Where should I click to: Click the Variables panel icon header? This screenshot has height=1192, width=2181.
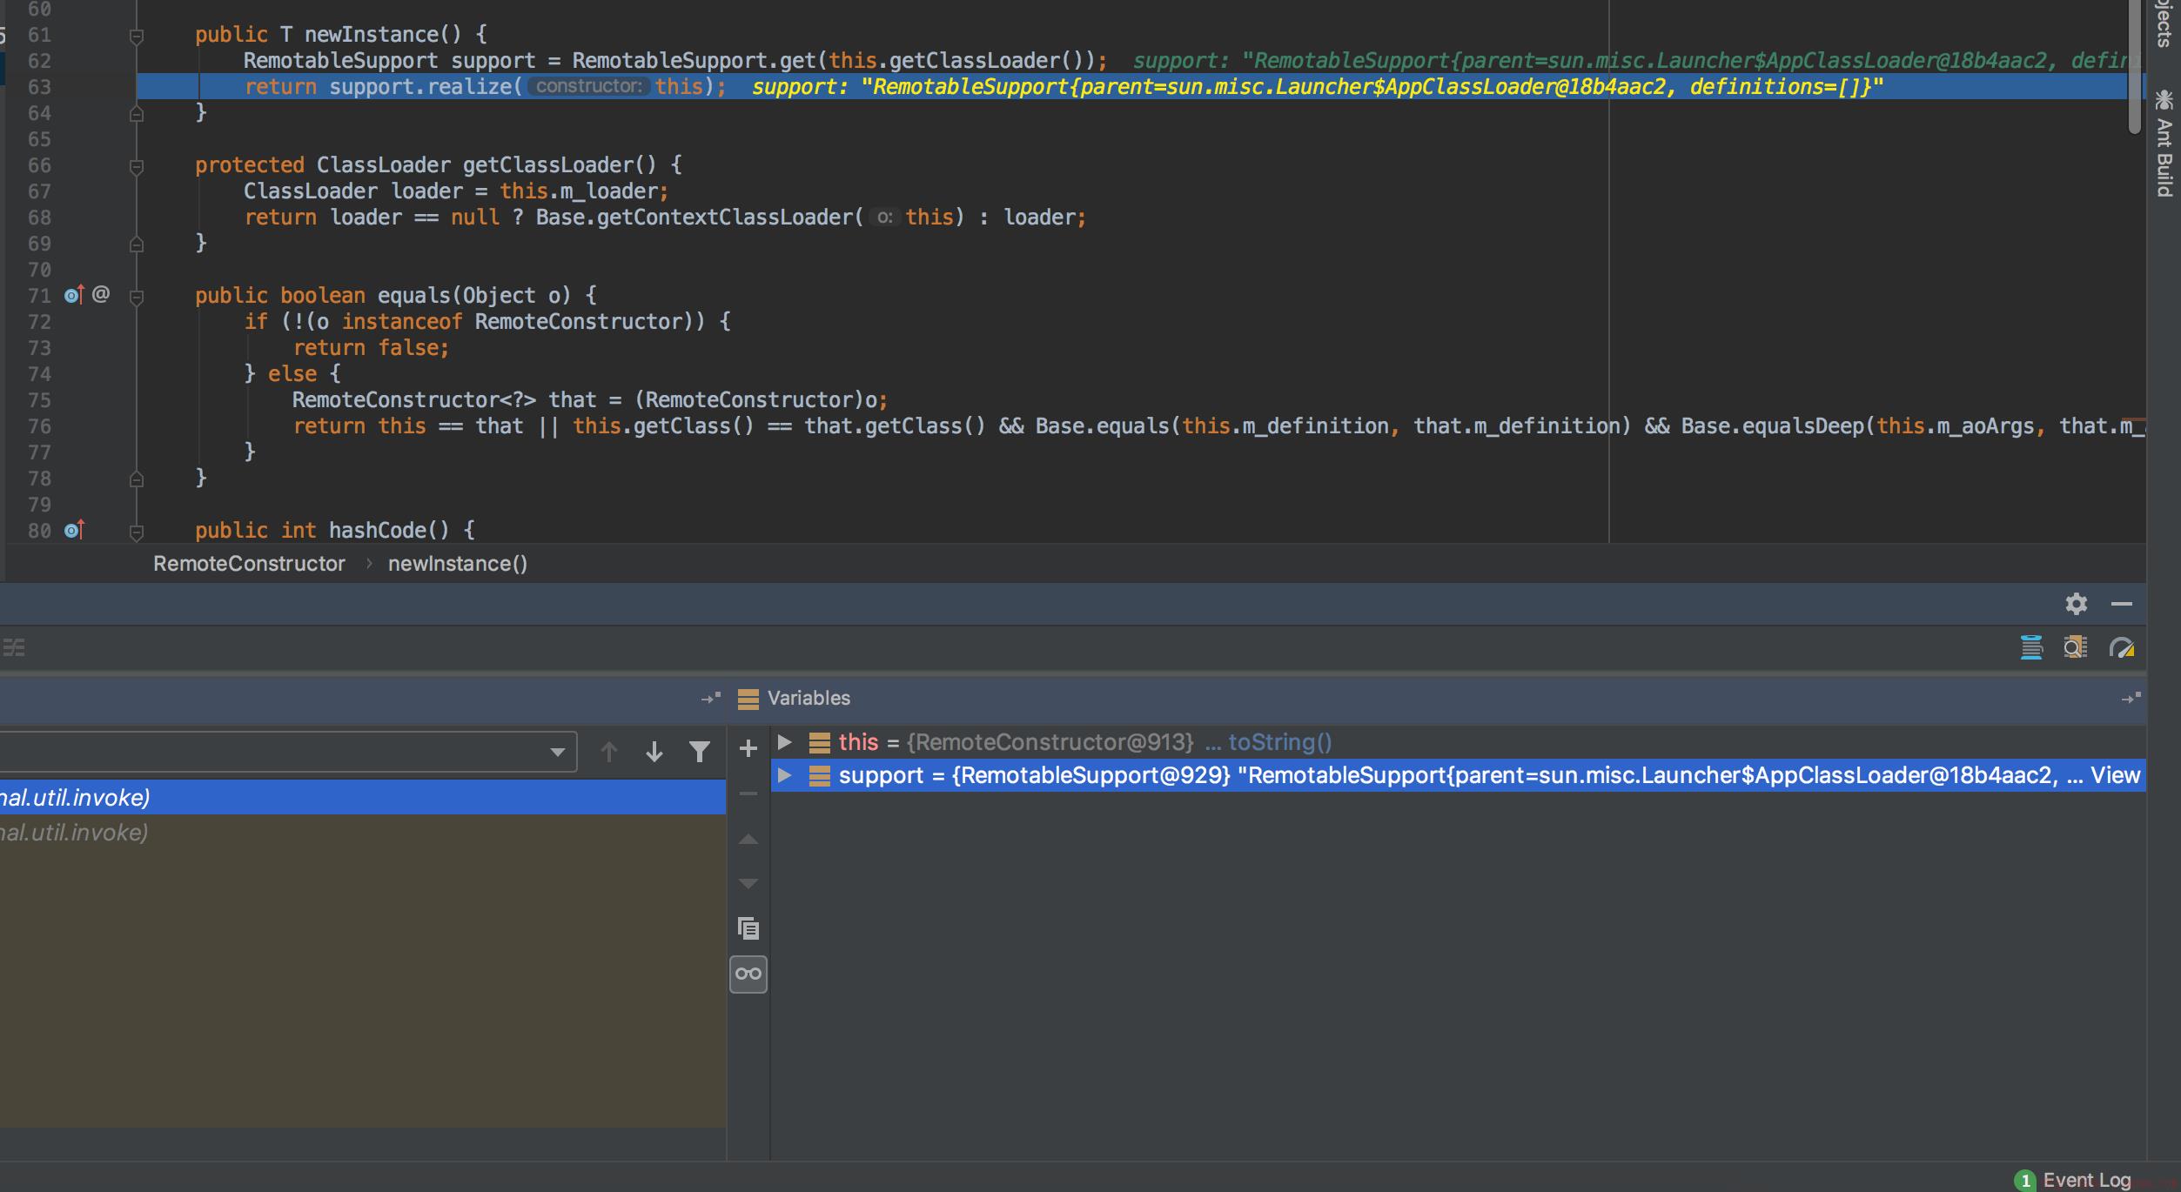[748, 699]
